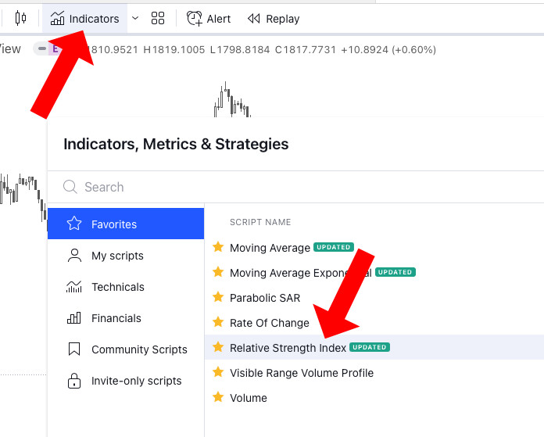Toggle star for Relative Strength Index

pos(218,347)
